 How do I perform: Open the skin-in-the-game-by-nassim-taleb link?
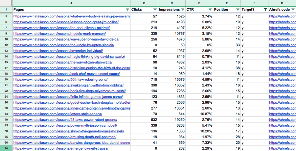coord(69,131)
